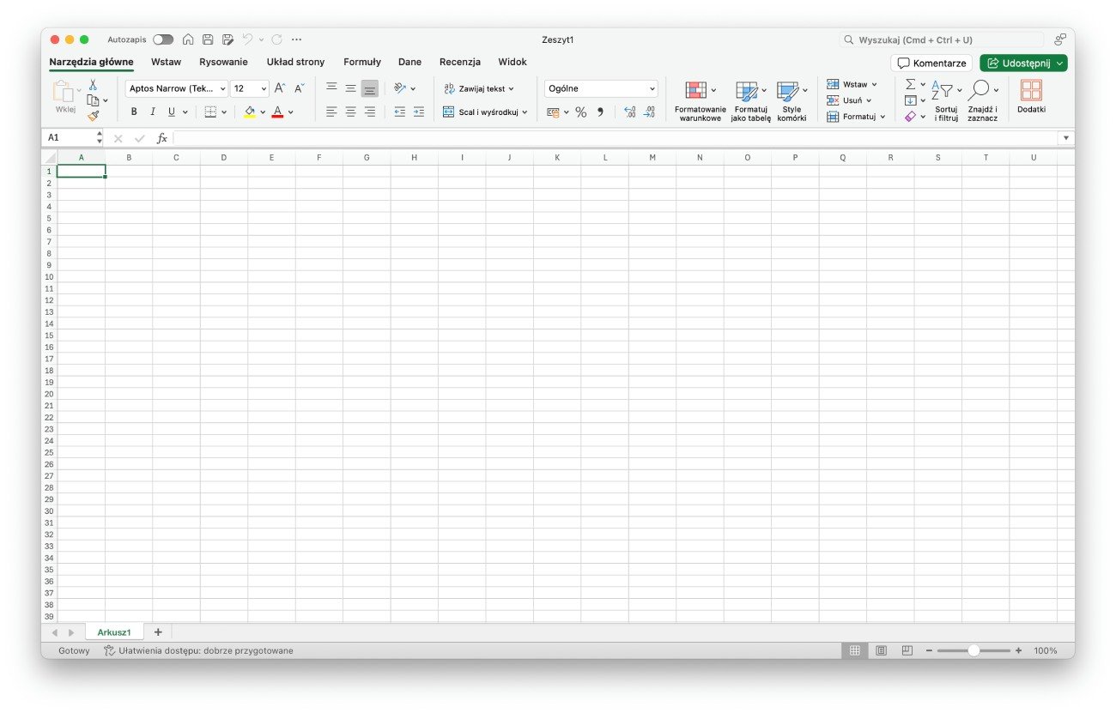Viewport: 1116px width, 713px height.
Task: Increase cell indent
Action: [419, 112]
